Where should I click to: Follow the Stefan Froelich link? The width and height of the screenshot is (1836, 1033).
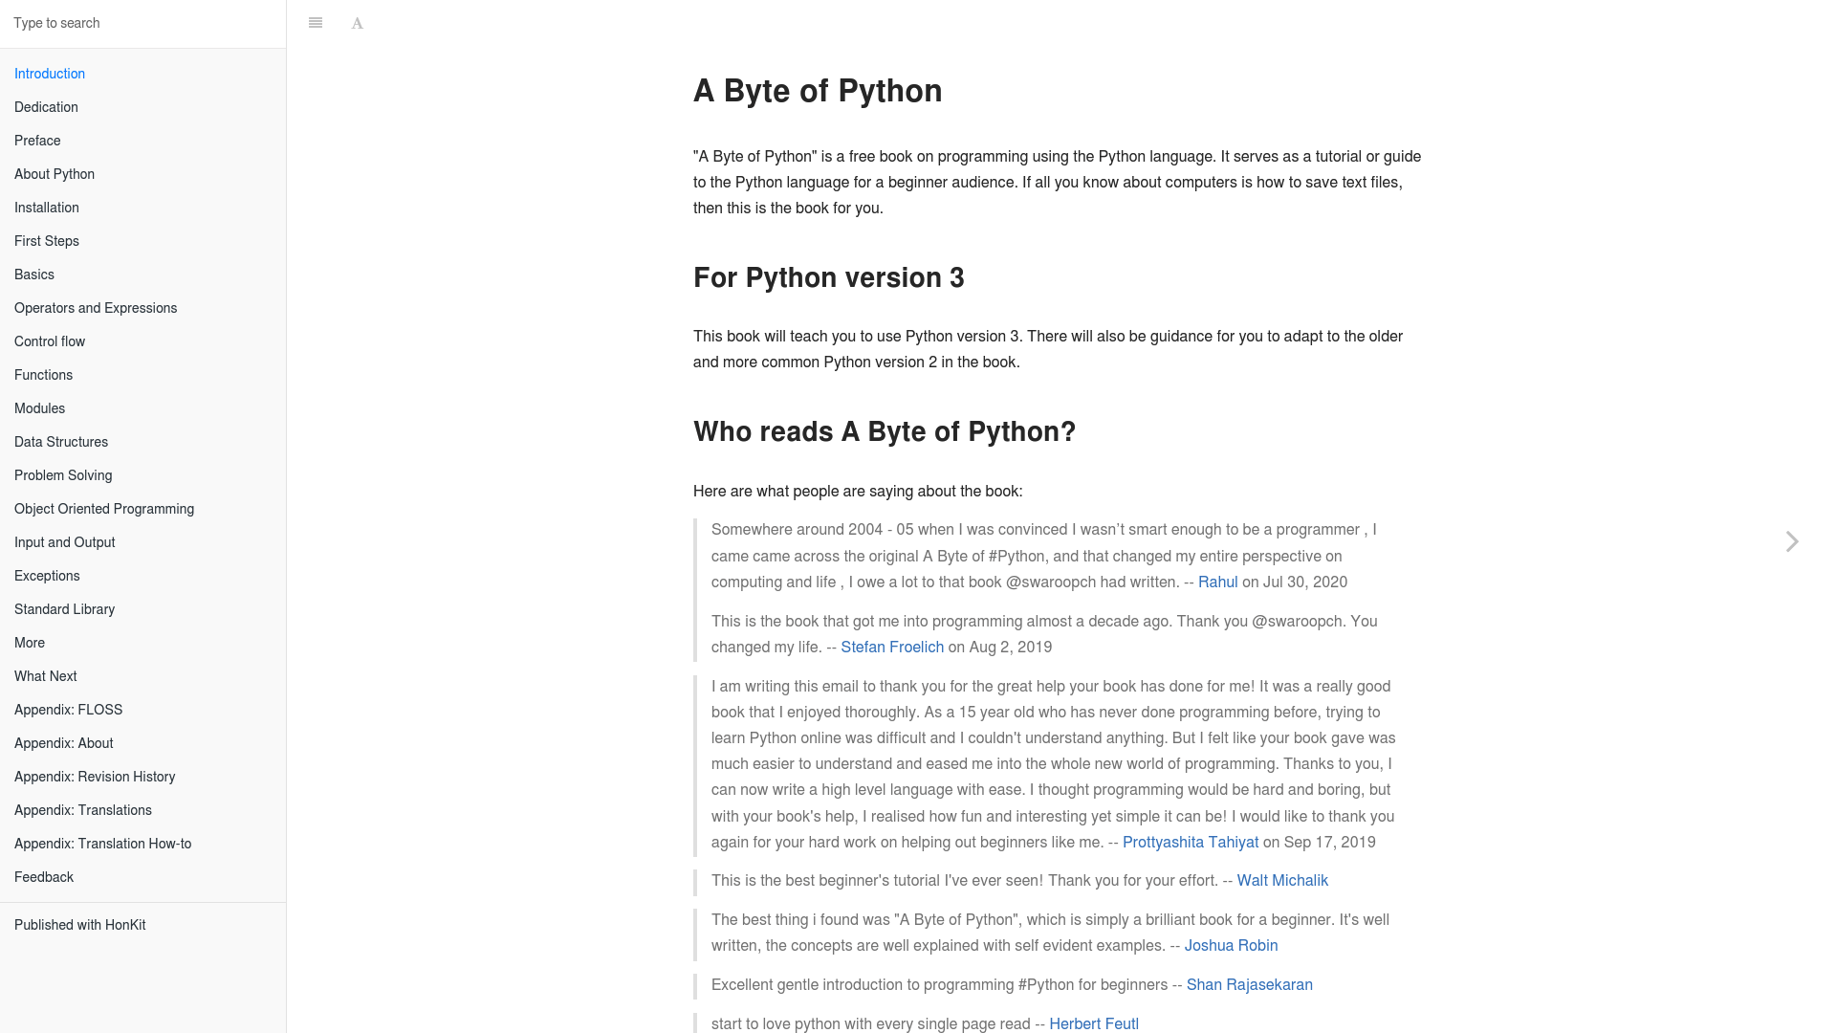[892, 647]
